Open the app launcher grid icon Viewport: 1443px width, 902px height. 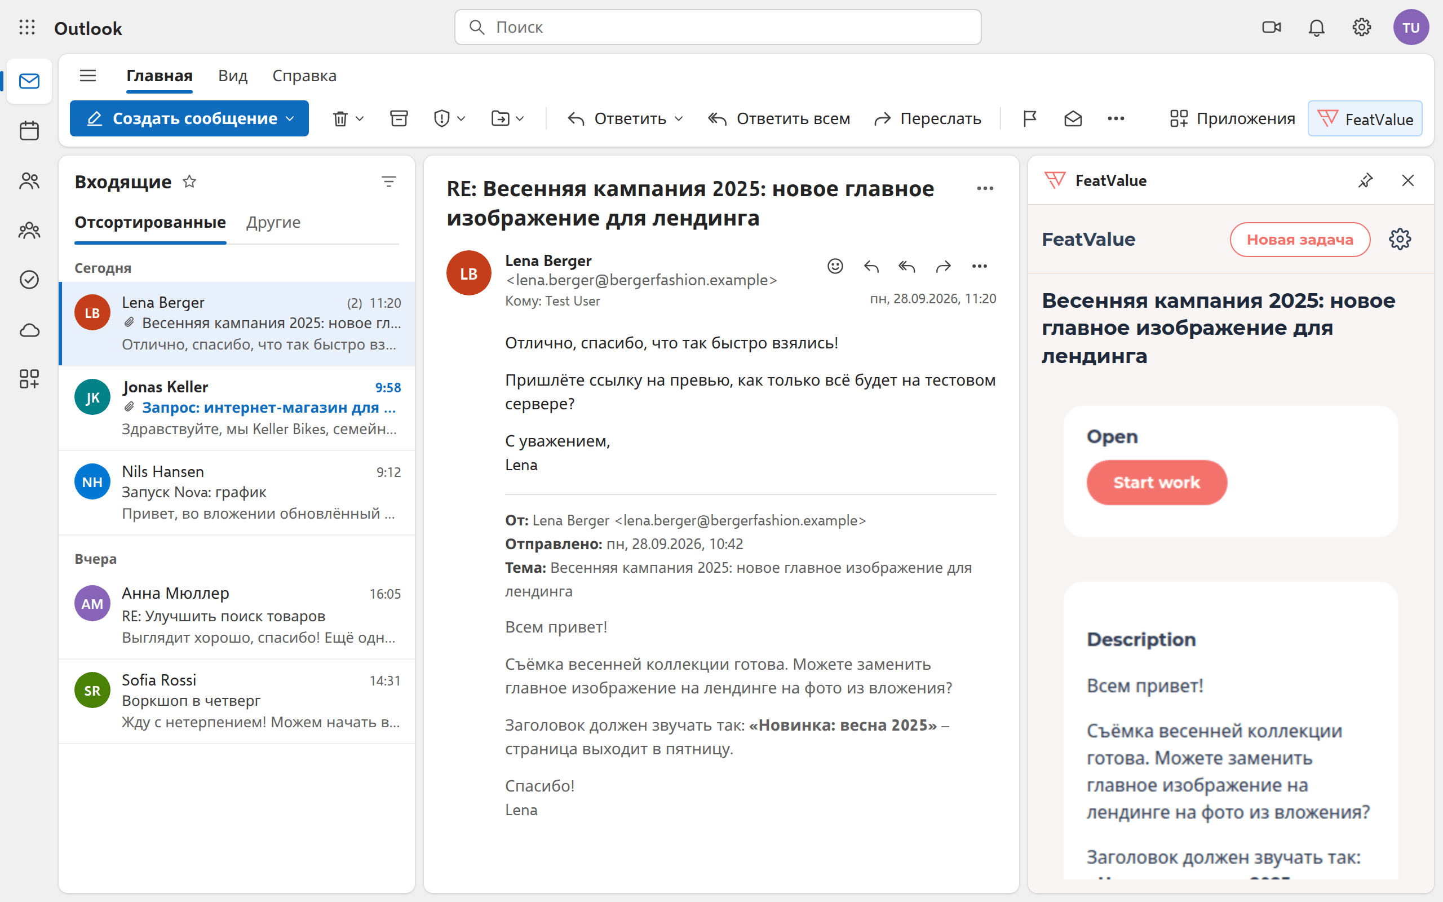pos(27,28)
